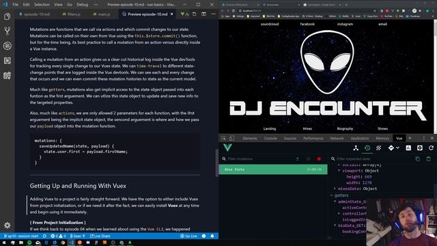Image resolution: width=437 pixels, height=246 pixels.
Task: Open the notifications bell in status bar
Action: tap(212, 236)
